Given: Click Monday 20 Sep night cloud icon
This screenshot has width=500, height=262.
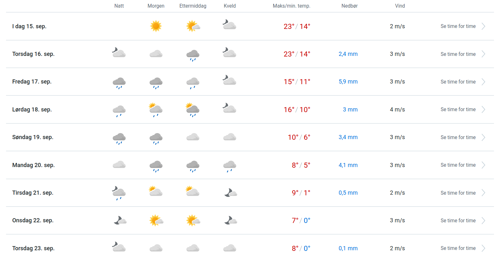Looking at the screenshot, I should [119, 165].
